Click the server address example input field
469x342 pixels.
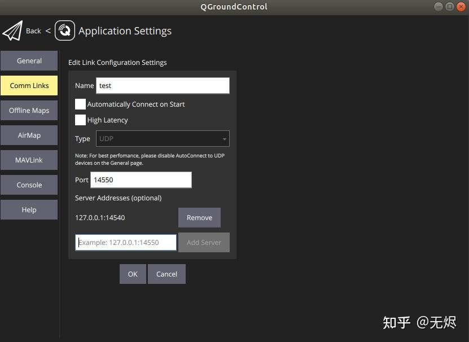tap(125, 242)
